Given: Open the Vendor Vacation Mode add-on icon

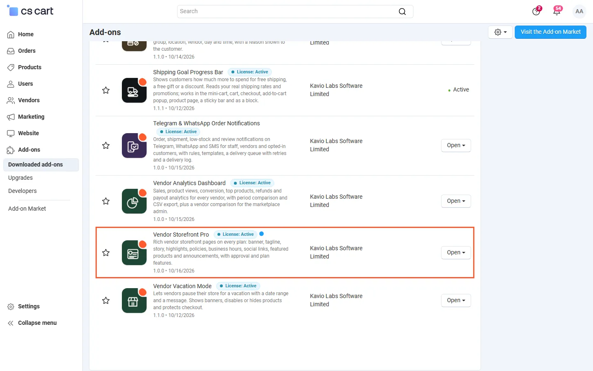Looking at the screenshot, I should click(x=134, y=301).
